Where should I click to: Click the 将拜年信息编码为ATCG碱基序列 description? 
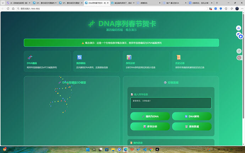pos(42,67)
